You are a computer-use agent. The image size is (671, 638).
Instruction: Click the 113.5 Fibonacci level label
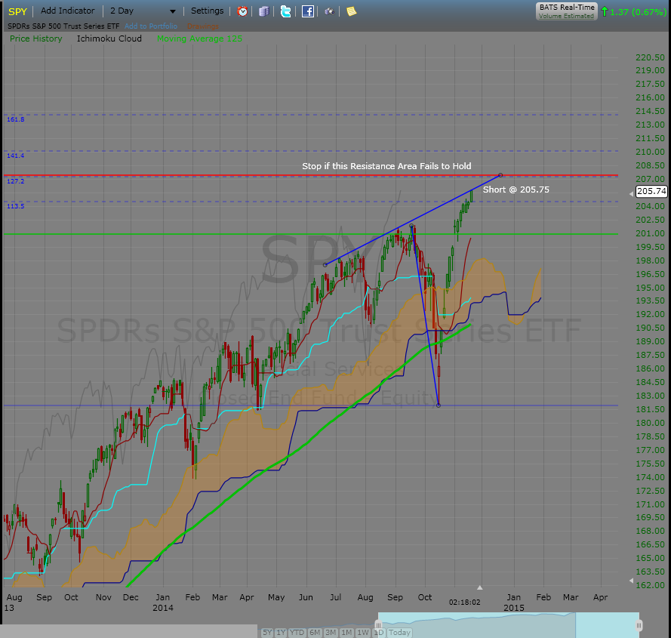pos(16,206)
